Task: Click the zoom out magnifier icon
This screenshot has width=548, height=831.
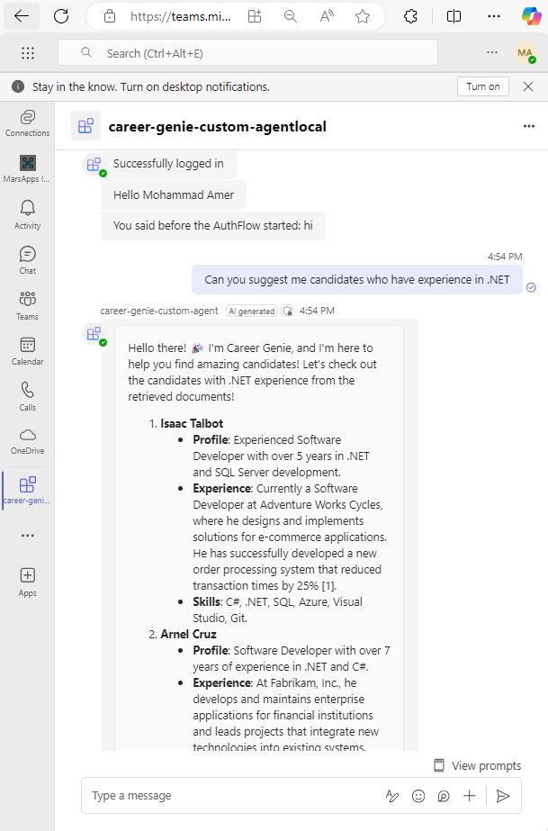Action: tap(290, 16)
